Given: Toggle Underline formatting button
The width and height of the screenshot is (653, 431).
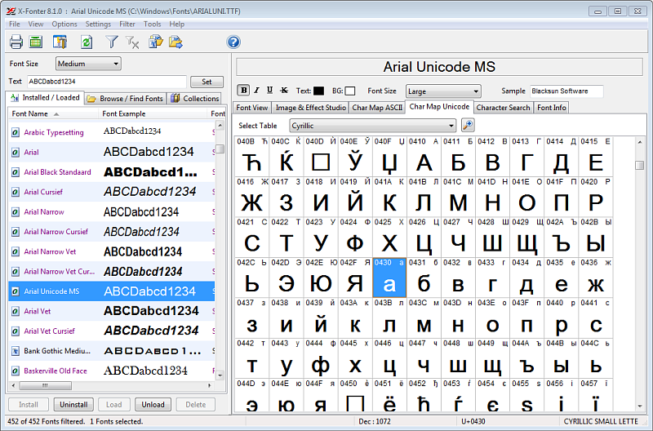Looking at the screenshot, I should click(x=270, y=91).
